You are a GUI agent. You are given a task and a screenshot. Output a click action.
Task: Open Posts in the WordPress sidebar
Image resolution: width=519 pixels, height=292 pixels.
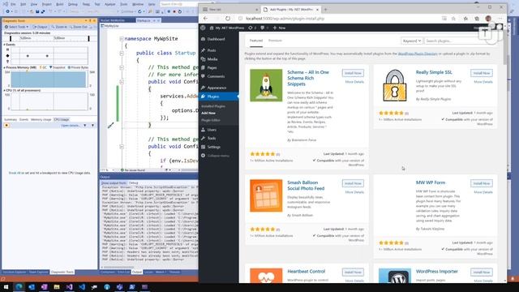click(x=211, y=50)
